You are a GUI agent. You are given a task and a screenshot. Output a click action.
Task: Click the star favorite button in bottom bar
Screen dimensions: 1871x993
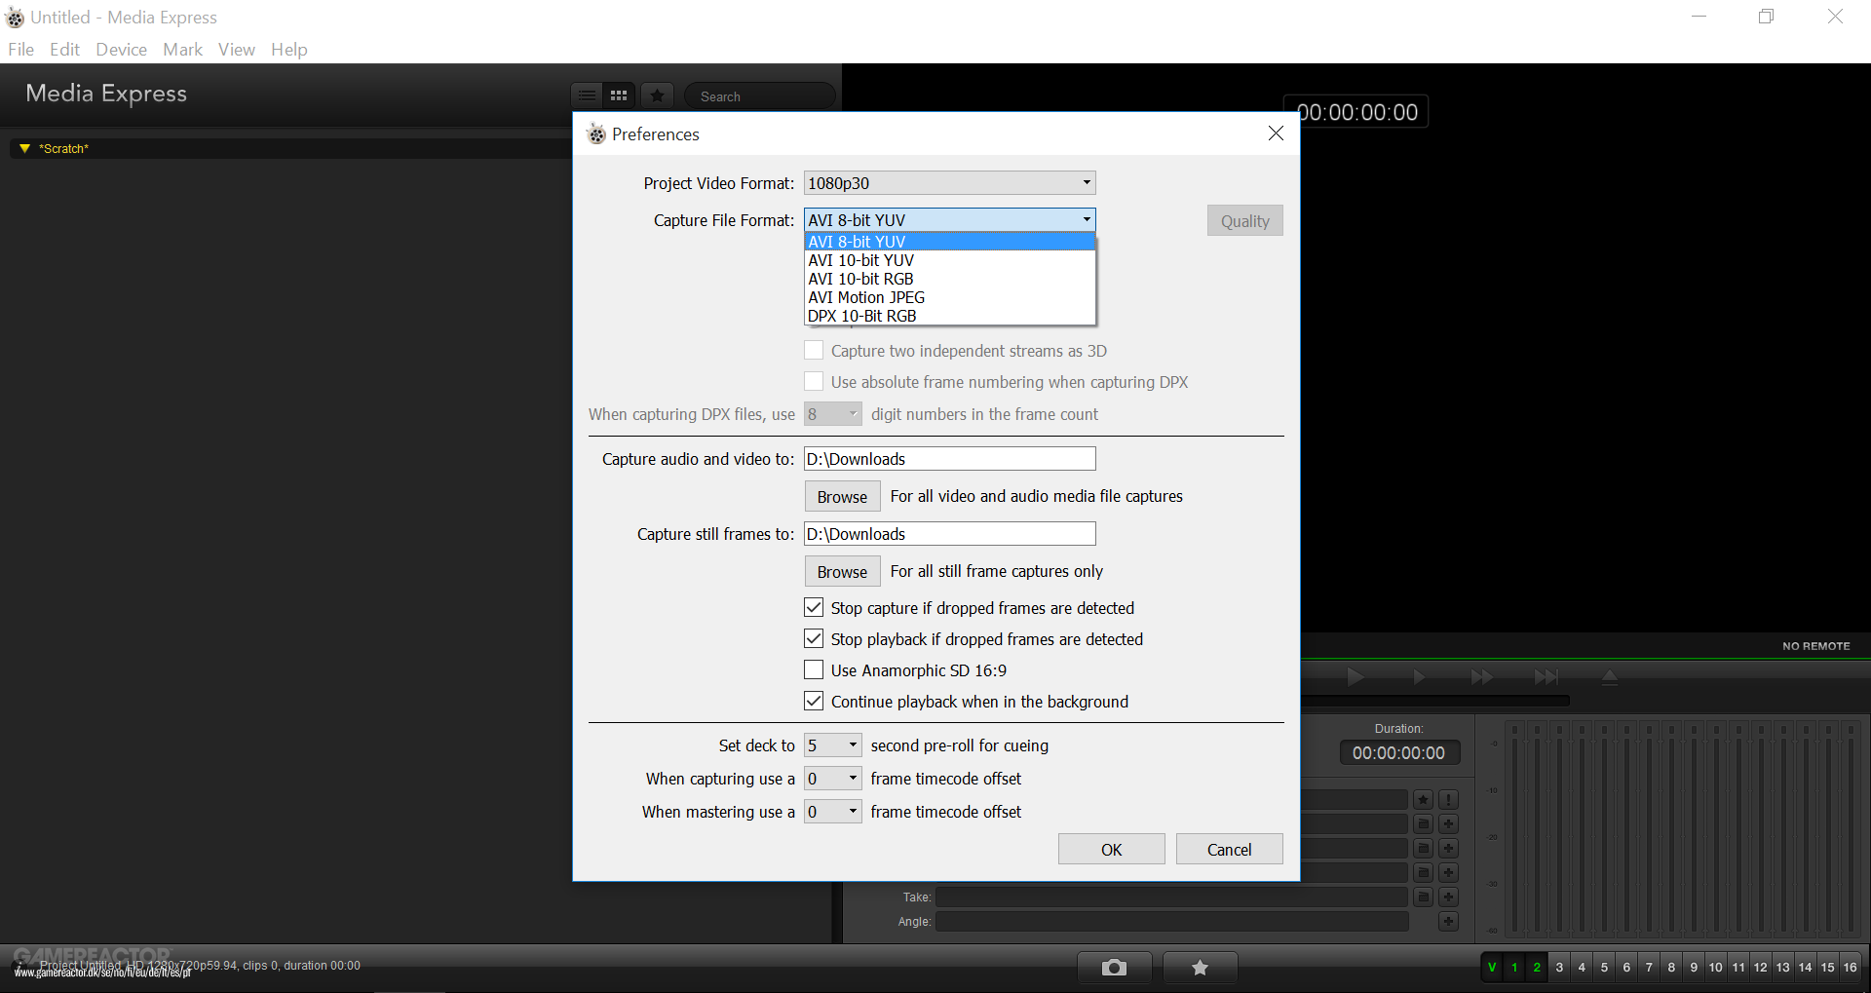1200,968
